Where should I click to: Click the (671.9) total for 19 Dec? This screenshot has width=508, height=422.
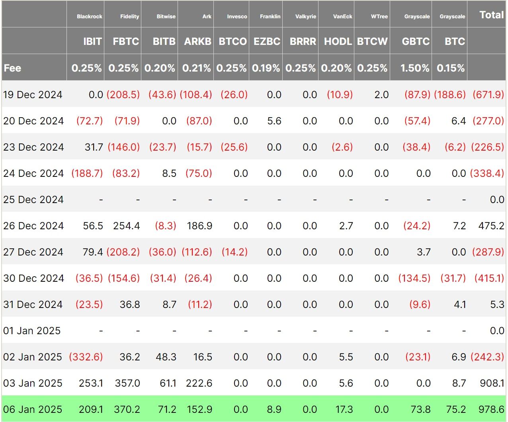(x=488, y=95)
